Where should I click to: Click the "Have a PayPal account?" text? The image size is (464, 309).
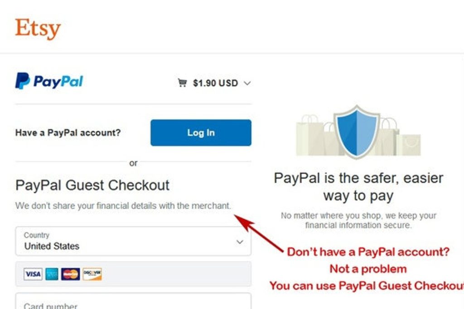68,133
